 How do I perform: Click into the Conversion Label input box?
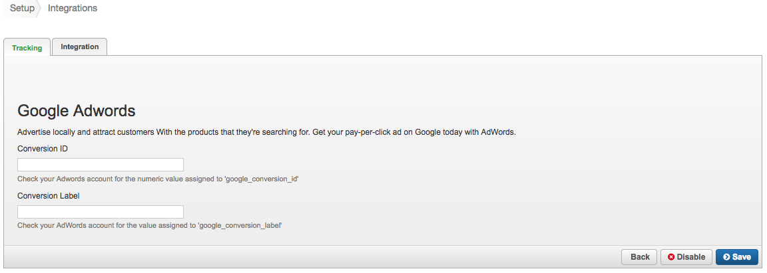[x=100, y=212]
